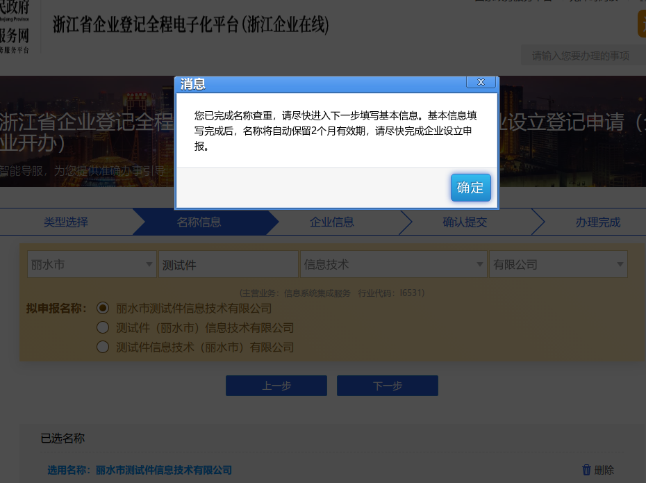This screenshot has height=483, width=646.
Task: Click the 测试件 name input field
Action: tap(229, 264)
